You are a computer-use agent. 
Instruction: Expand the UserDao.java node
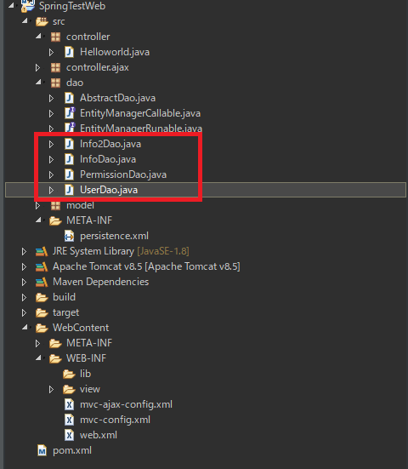51,190
